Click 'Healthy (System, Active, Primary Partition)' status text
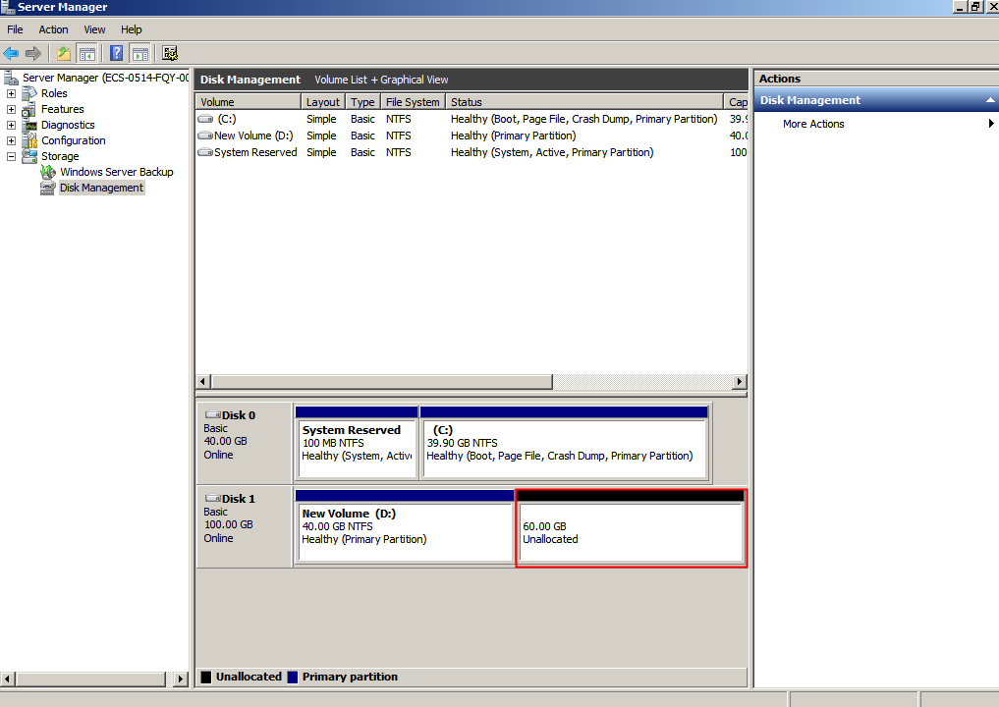 coord(552,152)
